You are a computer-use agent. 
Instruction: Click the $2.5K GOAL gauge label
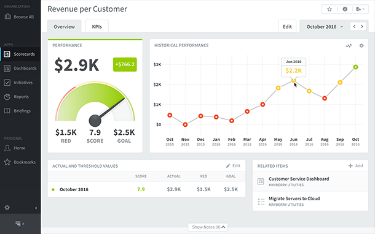point(124,136)
